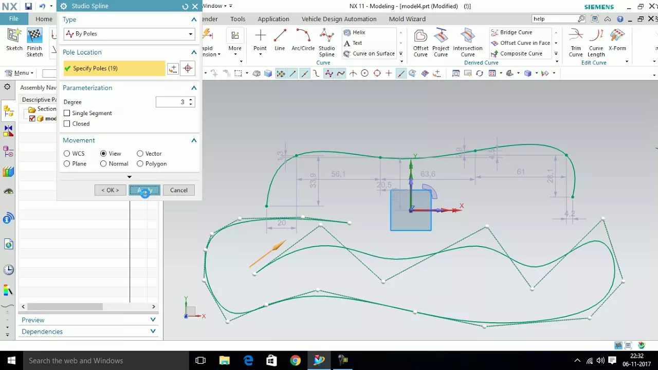The height and width of the screenshot is (370, 658).
Task: Select the Vector movement radio button
Action: pos(140,154)
